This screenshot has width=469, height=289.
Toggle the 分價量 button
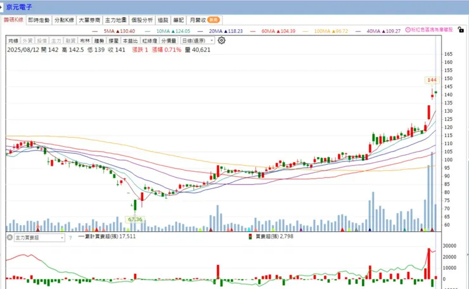[169, 41]
